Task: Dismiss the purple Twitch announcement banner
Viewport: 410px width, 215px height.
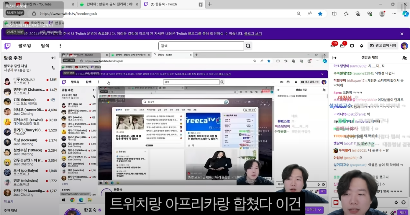Action: tap(402, 34)
